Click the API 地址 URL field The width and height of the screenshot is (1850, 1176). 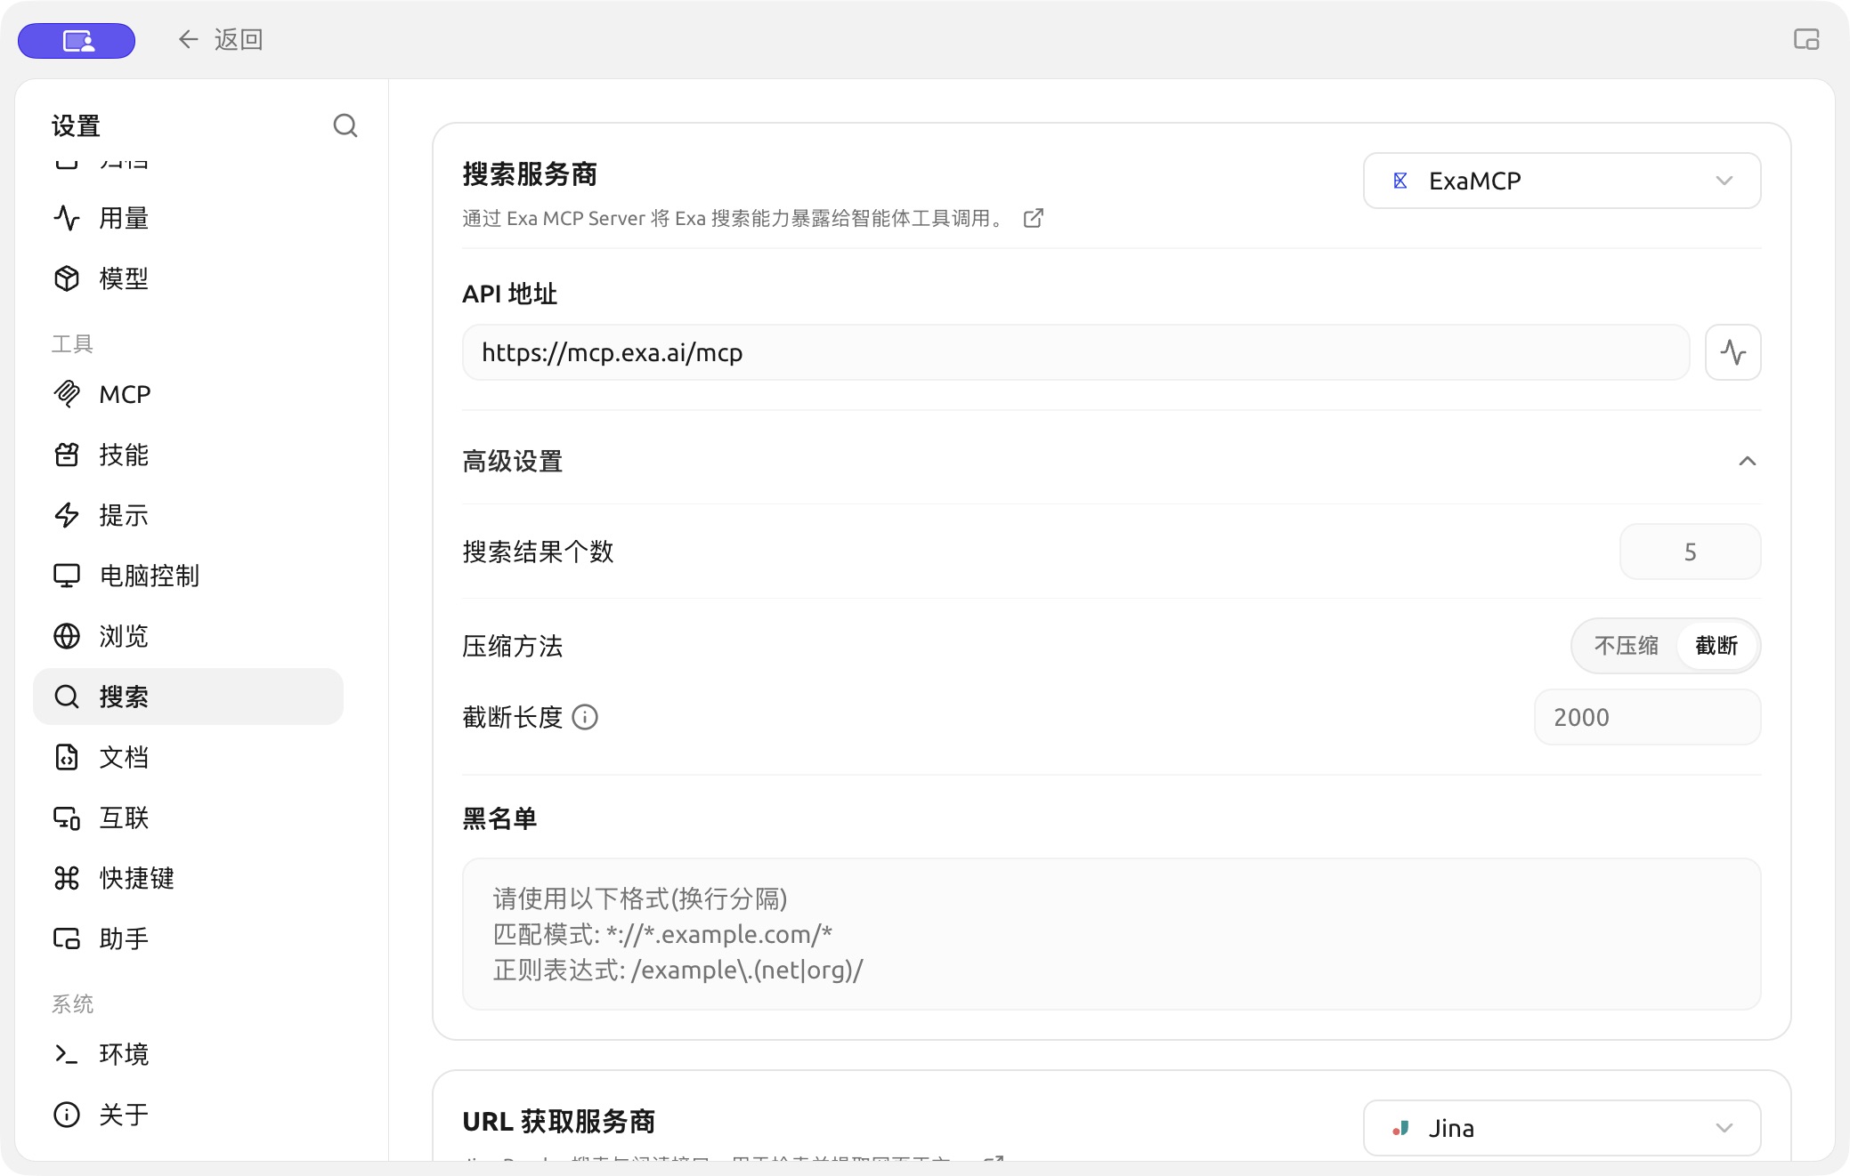click(1075, 352)
